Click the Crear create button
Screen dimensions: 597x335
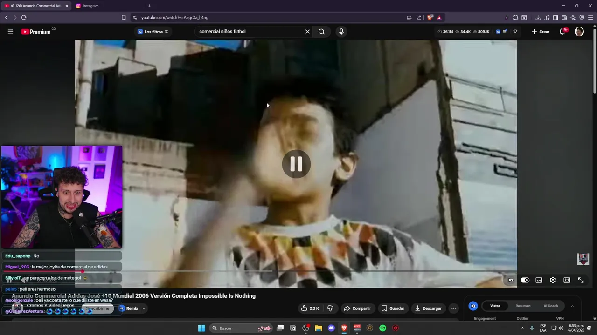pyautogui.click(x=540, y=32)
